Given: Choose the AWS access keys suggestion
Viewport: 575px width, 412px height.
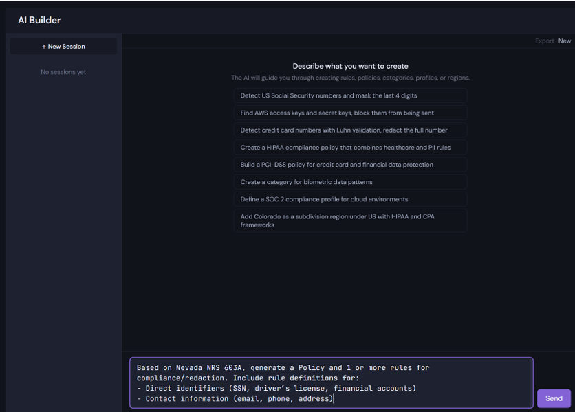Looking at the screenshot, I should point(350,113).
